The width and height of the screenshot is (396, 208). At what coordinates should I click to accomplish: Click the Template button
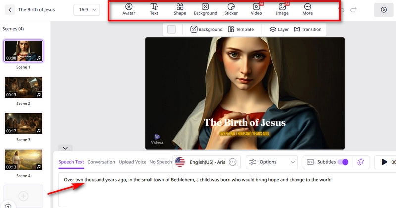click(x=241, y=29)
